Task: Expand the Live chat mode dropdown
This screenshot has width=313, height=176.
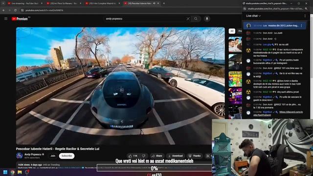Action: (253, 16)
